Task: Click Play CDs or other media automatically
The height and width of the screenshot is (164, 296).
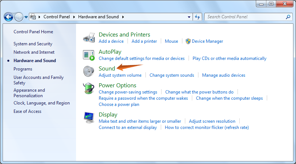Action: click(x=229, y=58)
